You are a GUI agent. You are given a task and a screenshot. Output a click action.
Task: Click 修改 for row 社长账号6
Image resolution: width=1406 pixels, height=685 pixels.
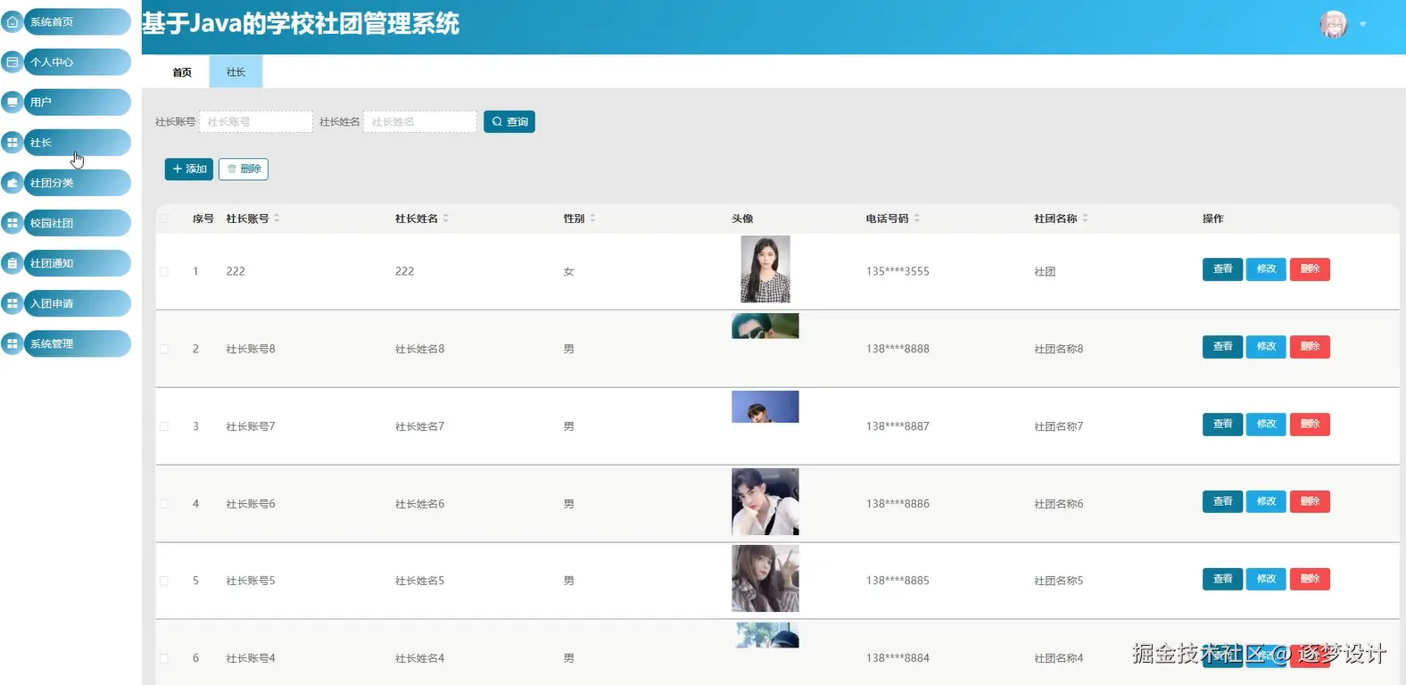(x=1266, y=502)
